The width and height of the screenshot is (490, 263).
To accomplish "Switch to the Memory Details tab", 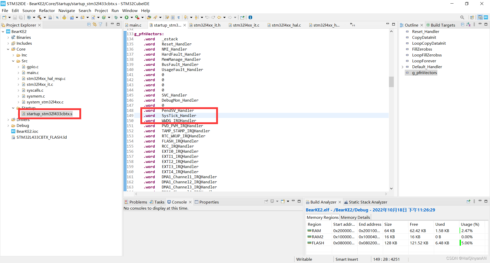I will pos(355,217).
